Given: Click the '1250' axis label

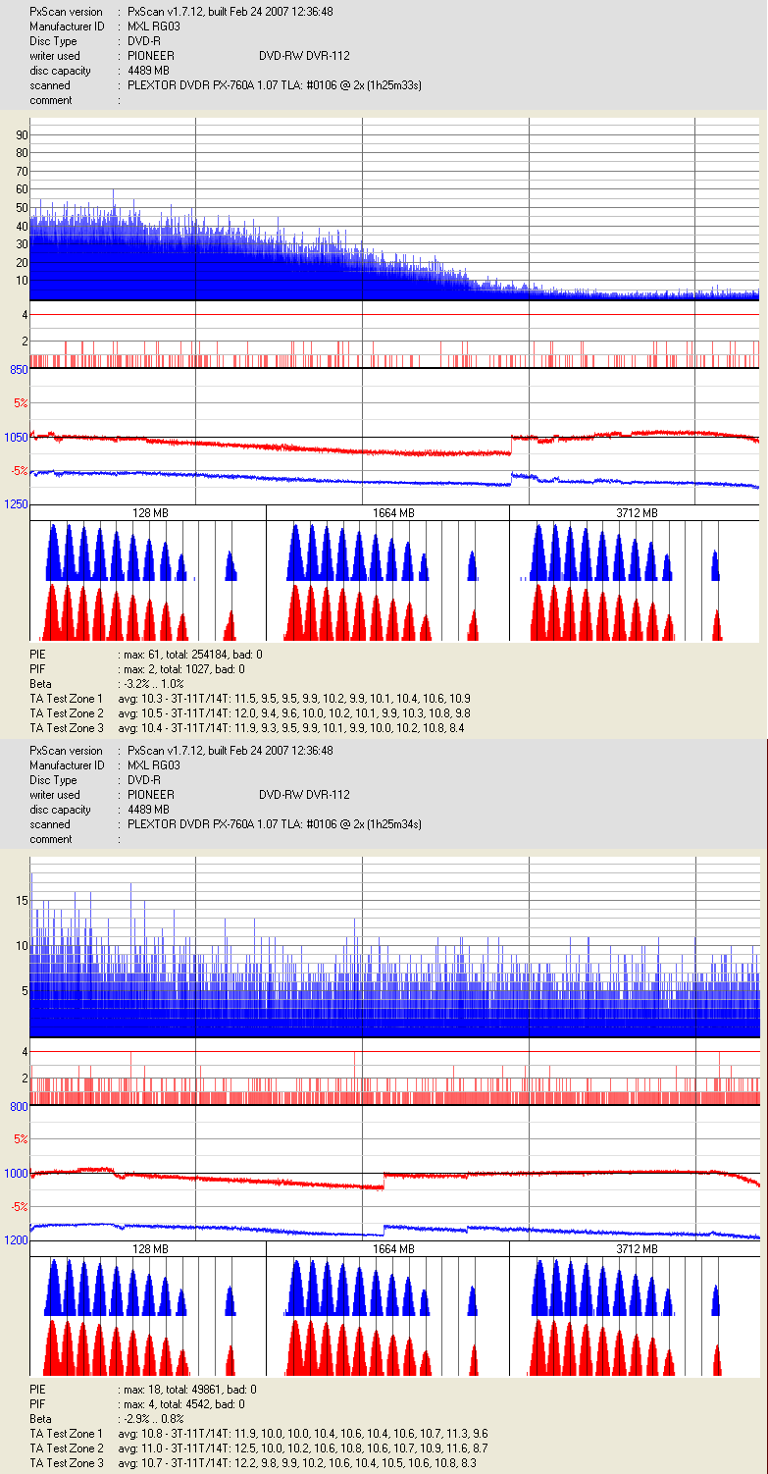Looking at the screenshot, I should tap(15, 503).
